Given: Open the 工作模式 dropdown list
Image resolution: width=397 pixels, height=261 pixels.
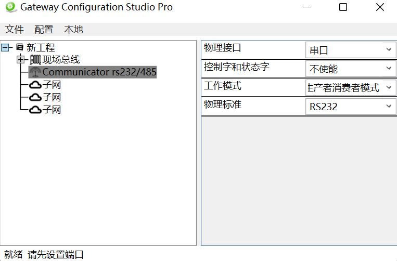Looking at the screenshot, I should 351,87.
